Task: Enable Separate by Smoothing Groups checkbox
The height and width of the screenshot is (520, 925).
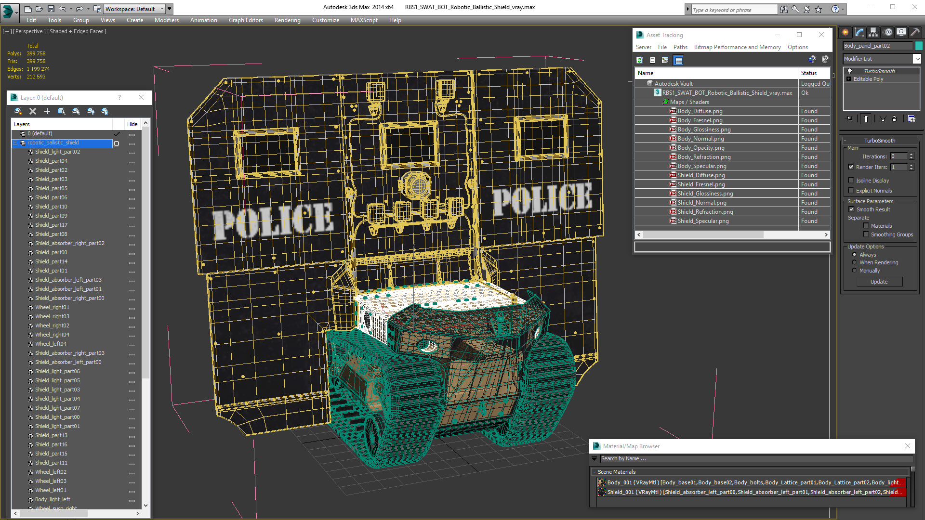Action: (866, 234)
